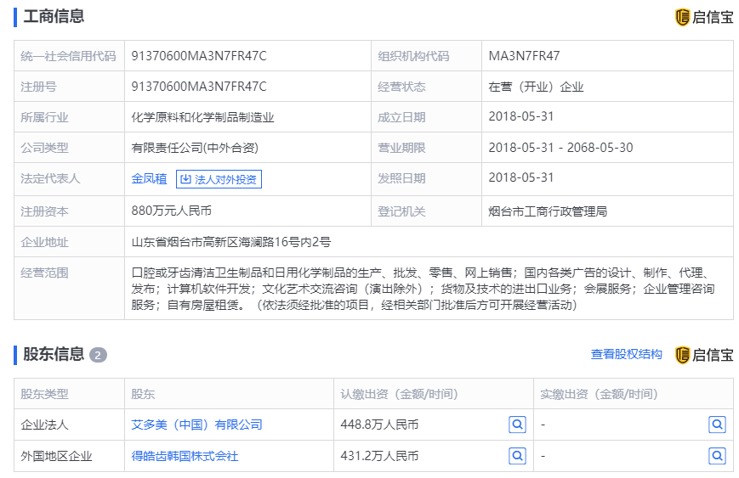Click 启信宝 logo beside 工商信息 heading
The height and width of the screenshot is (478, 739).
click(704, 18)
